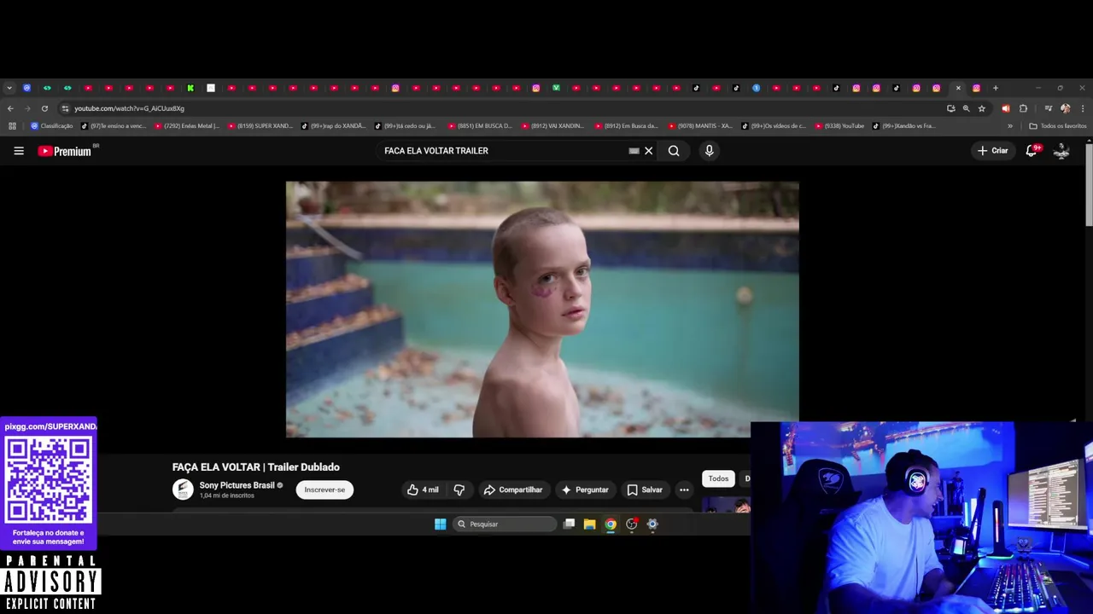The image size is (1093, 614).
Task: Click the page vertical scrollbar
Action: click(x=1089, y=184)
